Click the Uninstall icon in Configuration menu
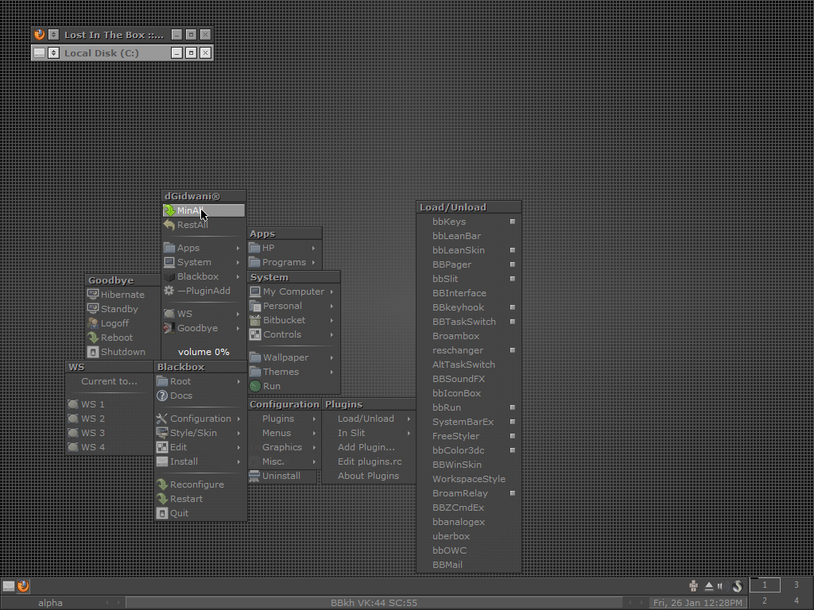The height and width of the screenshot is (610, 814). pos(254,476)
